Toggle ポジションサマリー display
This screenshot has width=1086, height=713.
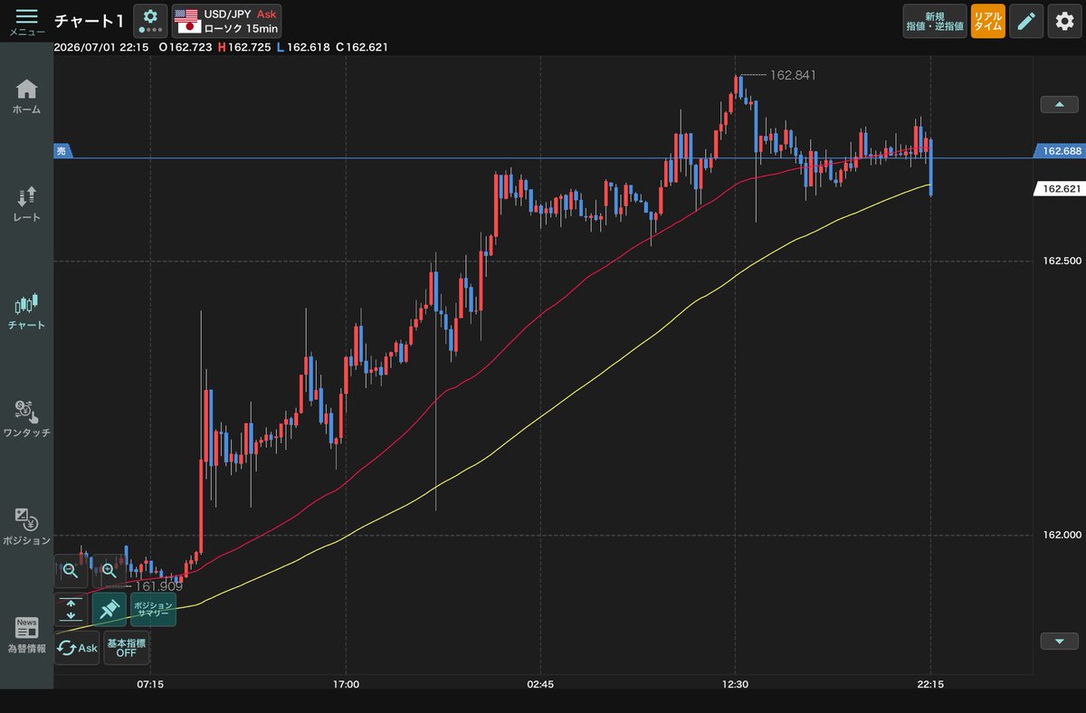click(x=153, y=610)
